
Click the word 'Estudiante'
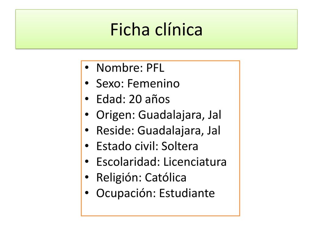(x=187, y=193)
